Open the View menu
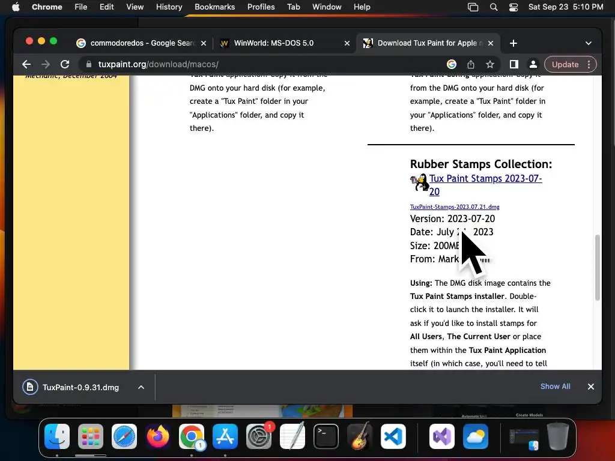This screenshot has width=615, height=461. 135,7
